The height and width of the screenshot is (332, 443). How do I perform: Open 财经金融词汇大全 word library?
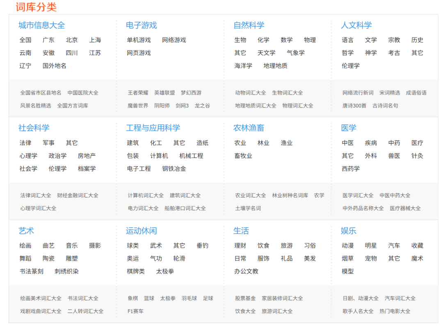coord(78,195)
